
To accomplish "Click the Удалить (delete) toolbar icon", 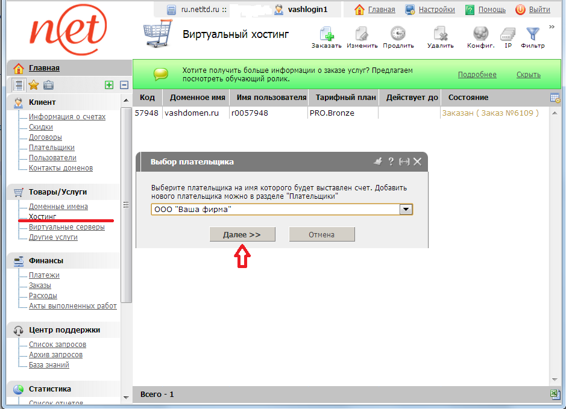I will (440, 35).
